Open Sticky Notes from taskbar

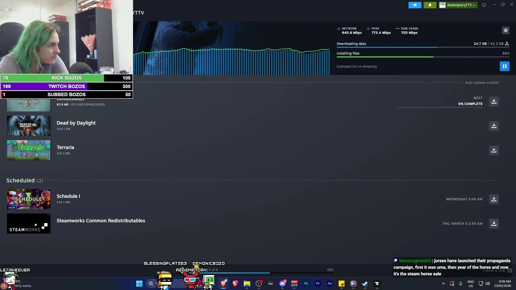[341, 284]
